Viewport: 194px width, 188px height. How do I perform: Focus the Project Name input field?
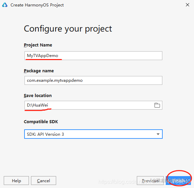pyautogui.click(x=93, y=56)
